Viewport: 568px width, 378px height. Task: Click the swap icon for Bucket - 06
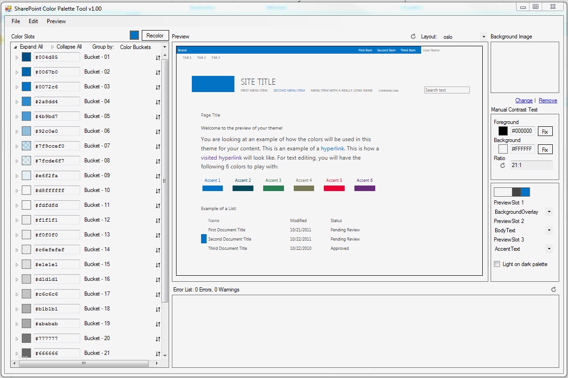(x=158, y=132)
